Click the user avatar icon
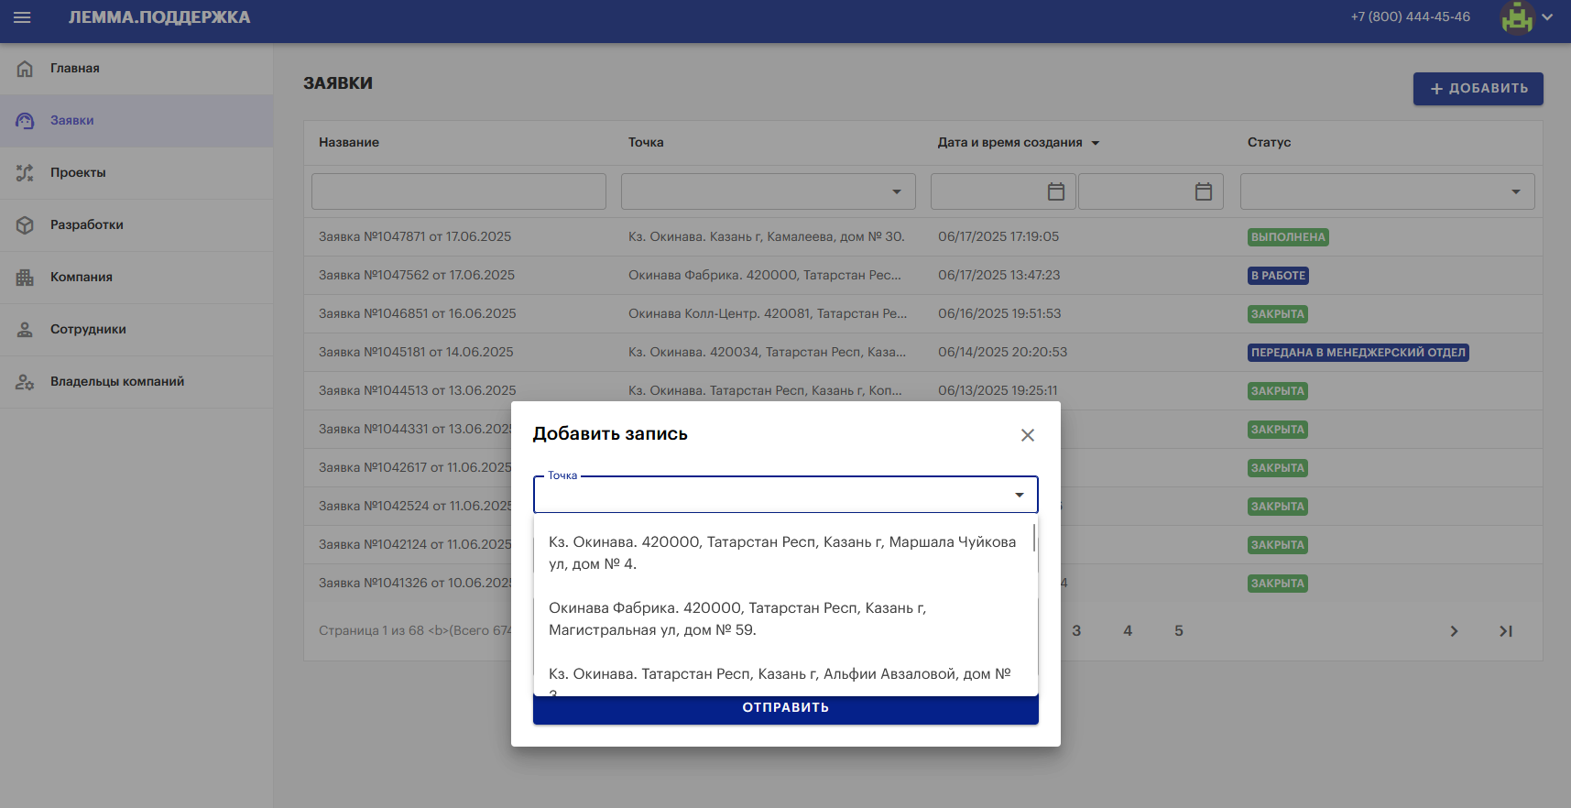This screenshot has height=808, width=1571. click(1517, 17)
